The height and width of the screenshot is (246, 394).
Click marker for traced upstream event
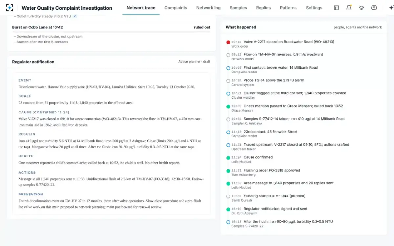coord(228,145)
